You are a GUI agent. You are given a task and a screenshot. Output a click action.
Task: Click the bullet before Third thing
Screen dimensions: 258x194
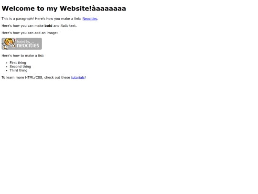(7, 70)
